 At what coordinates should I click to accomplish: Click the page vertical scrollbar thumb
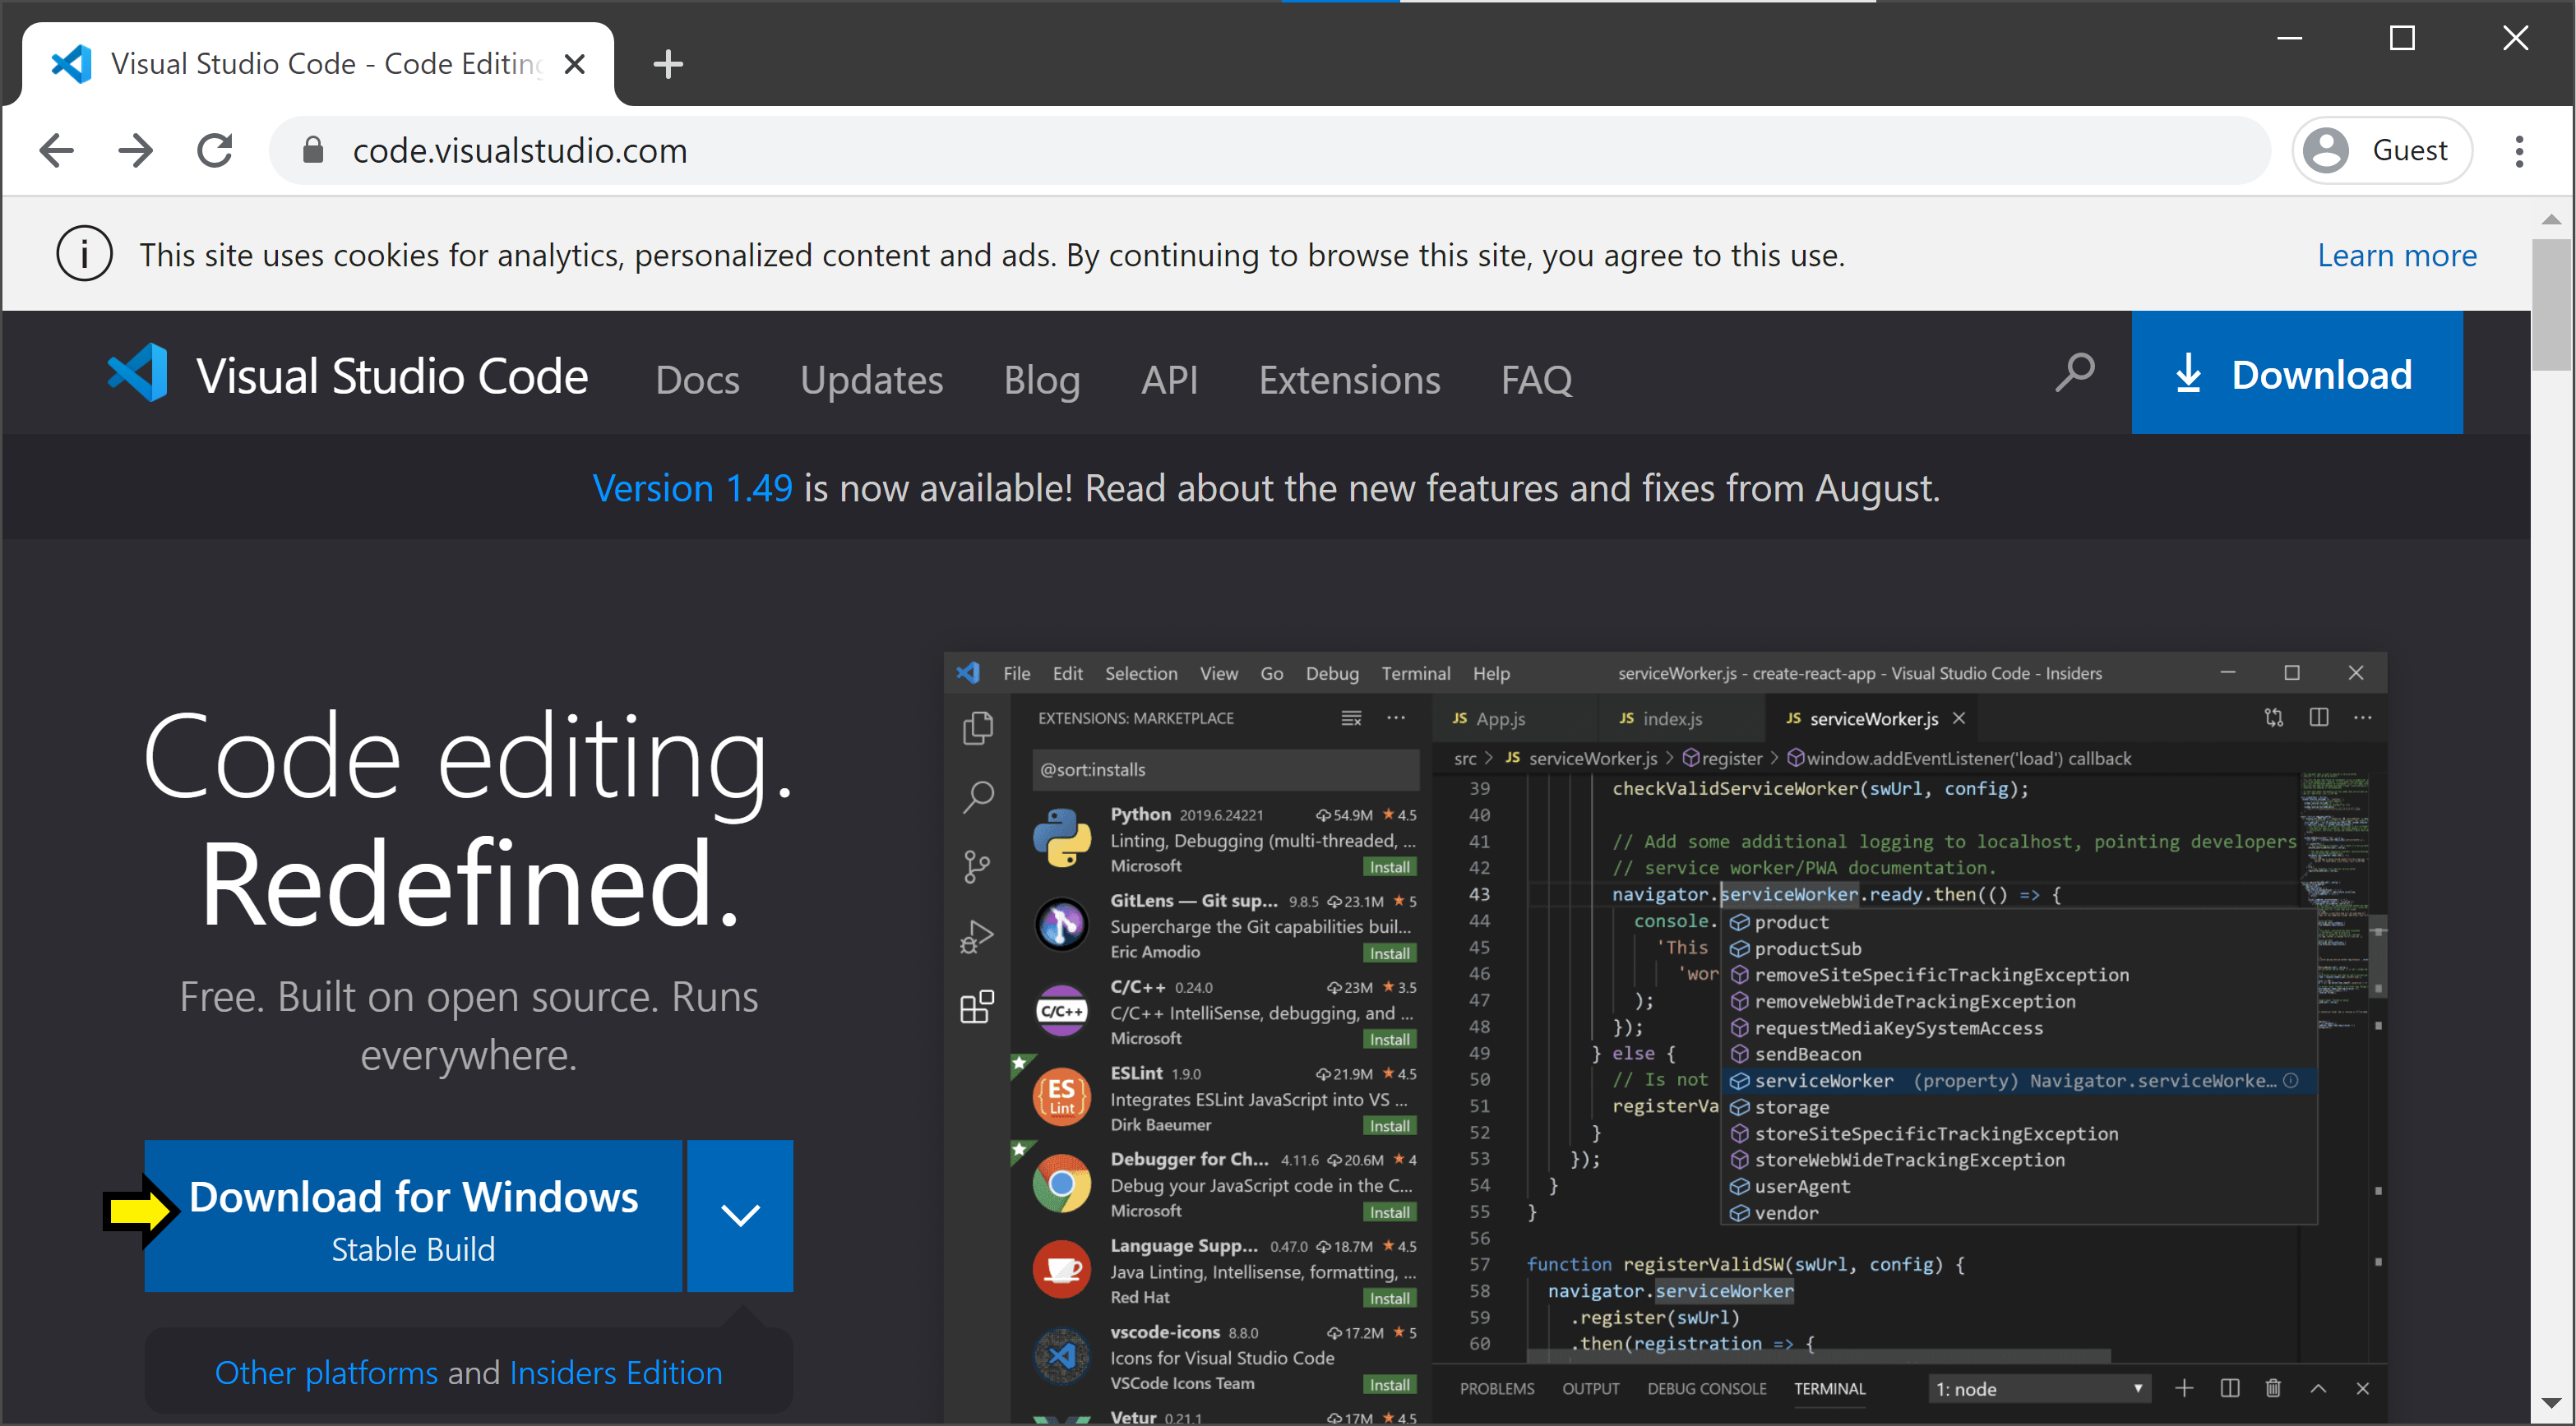coord(2551,305)
